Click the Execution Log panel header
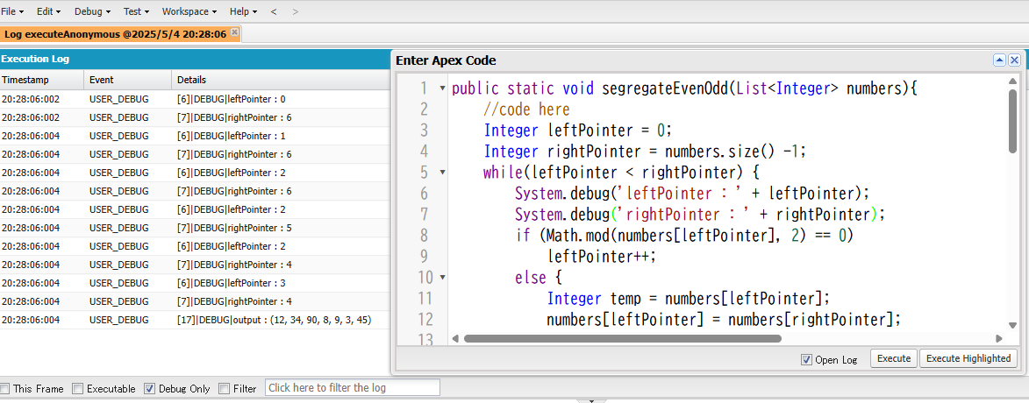The image size is (1029, 403). pyautogui.click(x=195, y=59)
